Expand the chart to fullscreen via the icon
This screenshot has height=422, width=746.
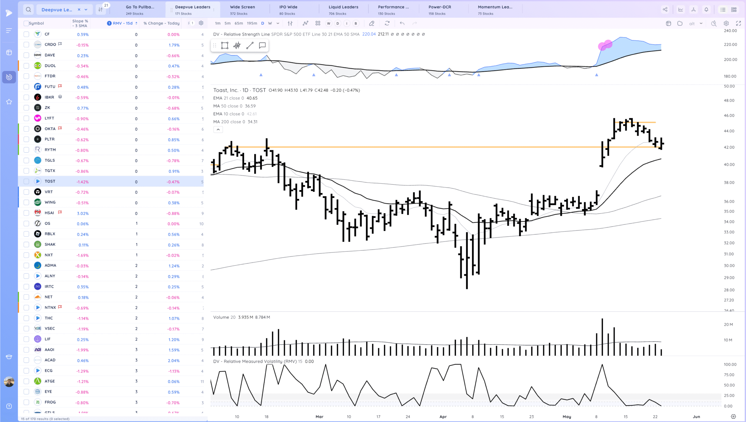(x=739, y=23)
